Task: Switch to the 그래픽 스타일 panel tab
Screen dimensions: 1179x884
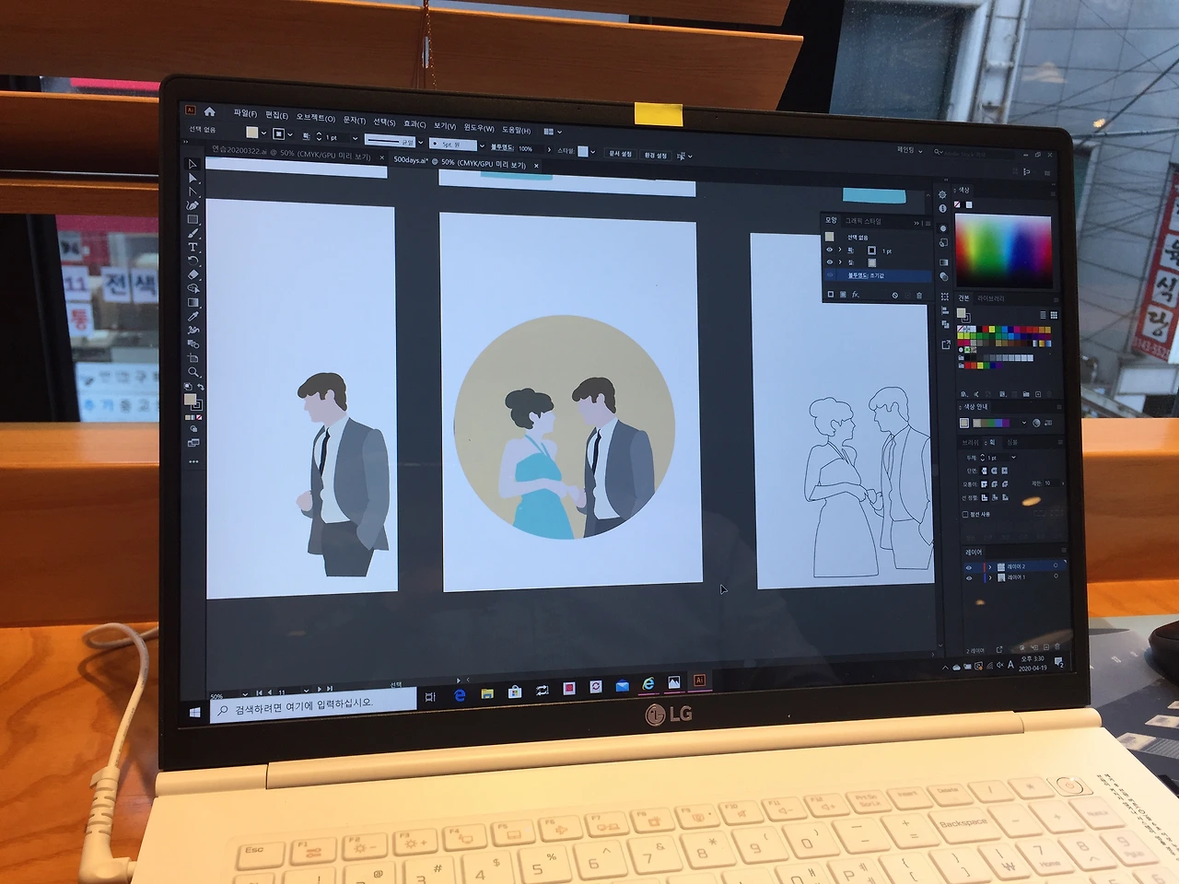Action: click(864, 221)
